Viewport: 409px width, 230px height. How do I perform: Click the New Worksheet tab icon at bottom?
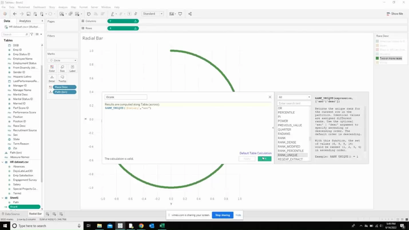pos(47,214)
